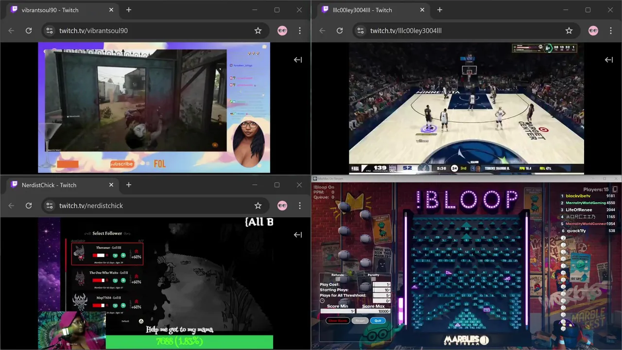This screenshot has height=350, width=622.
Task: Click the orange Subscribe banner on vibrantsoul90 stream
Action: 121,164
